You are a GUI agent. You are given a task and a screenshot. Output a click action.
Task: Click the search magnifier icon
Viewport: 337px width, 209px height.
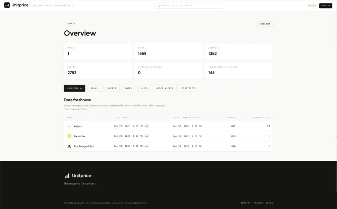(x=159, y=5)
